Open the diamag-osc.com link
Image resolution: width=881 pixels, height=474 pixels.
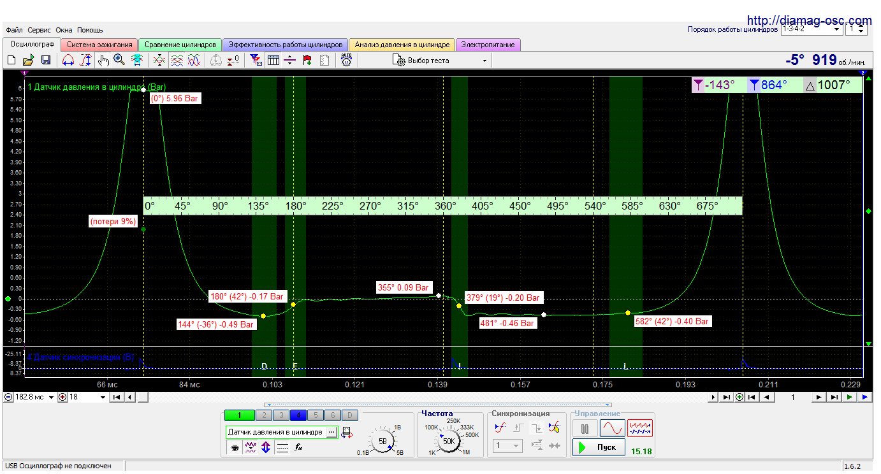click(x=808, y=20)
